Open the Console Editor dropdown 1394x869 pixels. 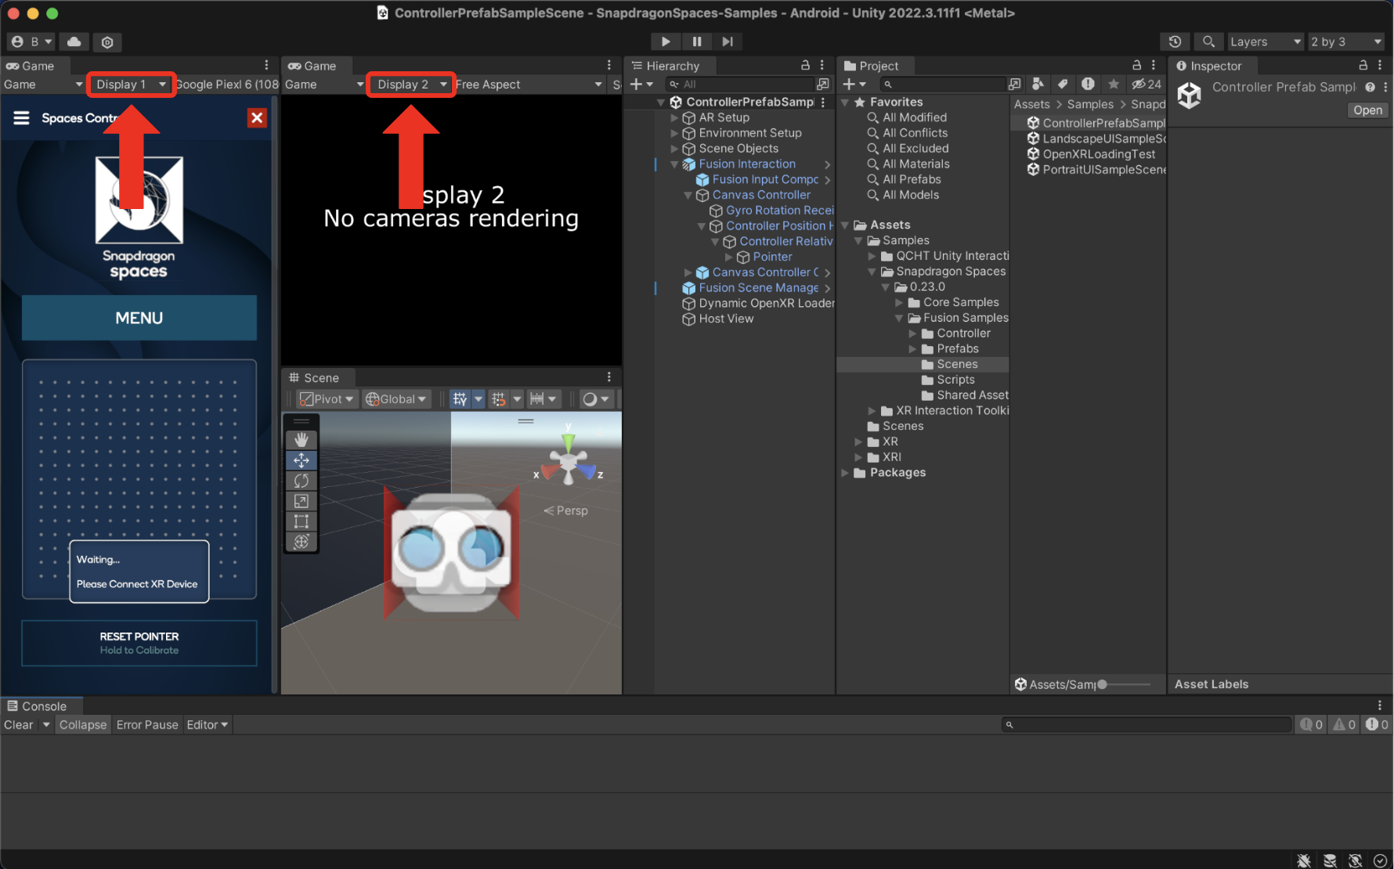[208, 725]
